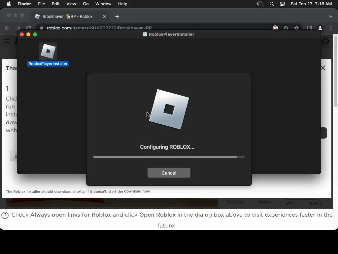Open the Go menu
Viewport: 338px width, 254px height.
click(86, 4)
